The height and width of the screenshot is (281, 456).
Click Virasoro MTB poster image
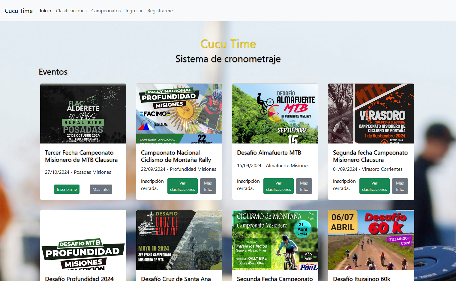pos(371,114)
